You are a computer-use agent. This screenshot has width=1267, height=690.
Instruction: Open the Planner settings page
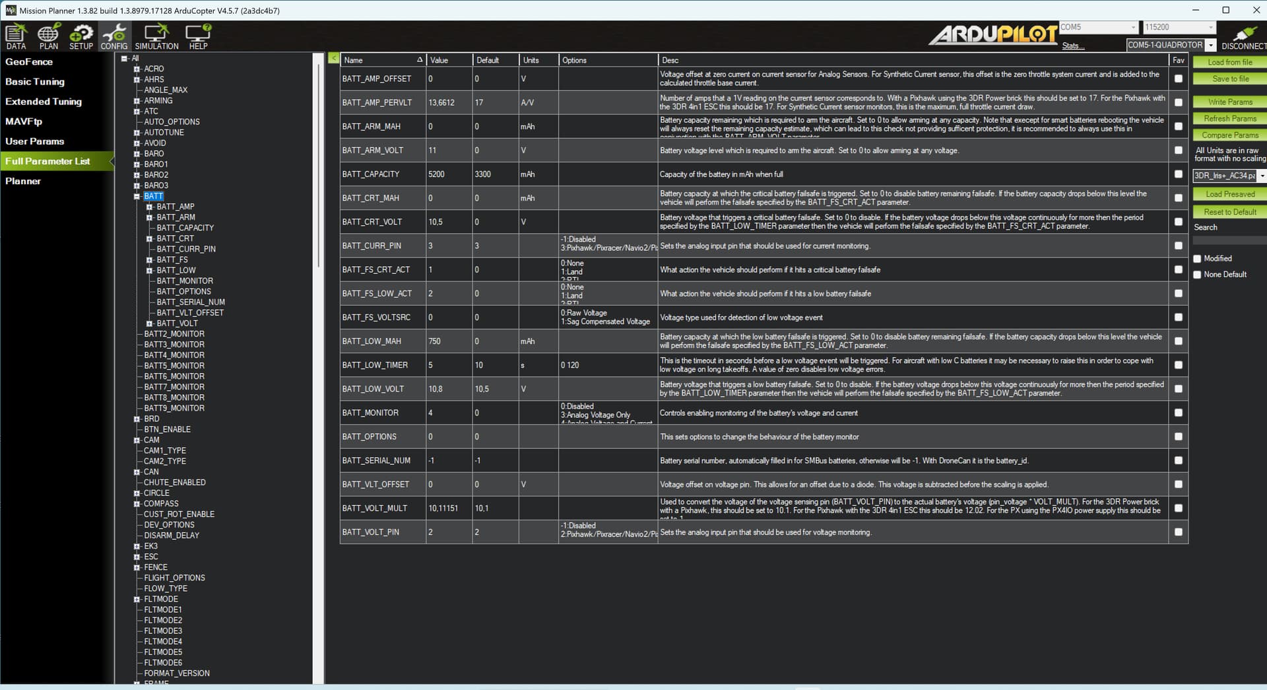[23, 181]
